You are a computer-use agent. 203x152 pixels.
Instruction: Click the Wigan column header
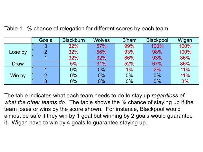pos(185,40)
